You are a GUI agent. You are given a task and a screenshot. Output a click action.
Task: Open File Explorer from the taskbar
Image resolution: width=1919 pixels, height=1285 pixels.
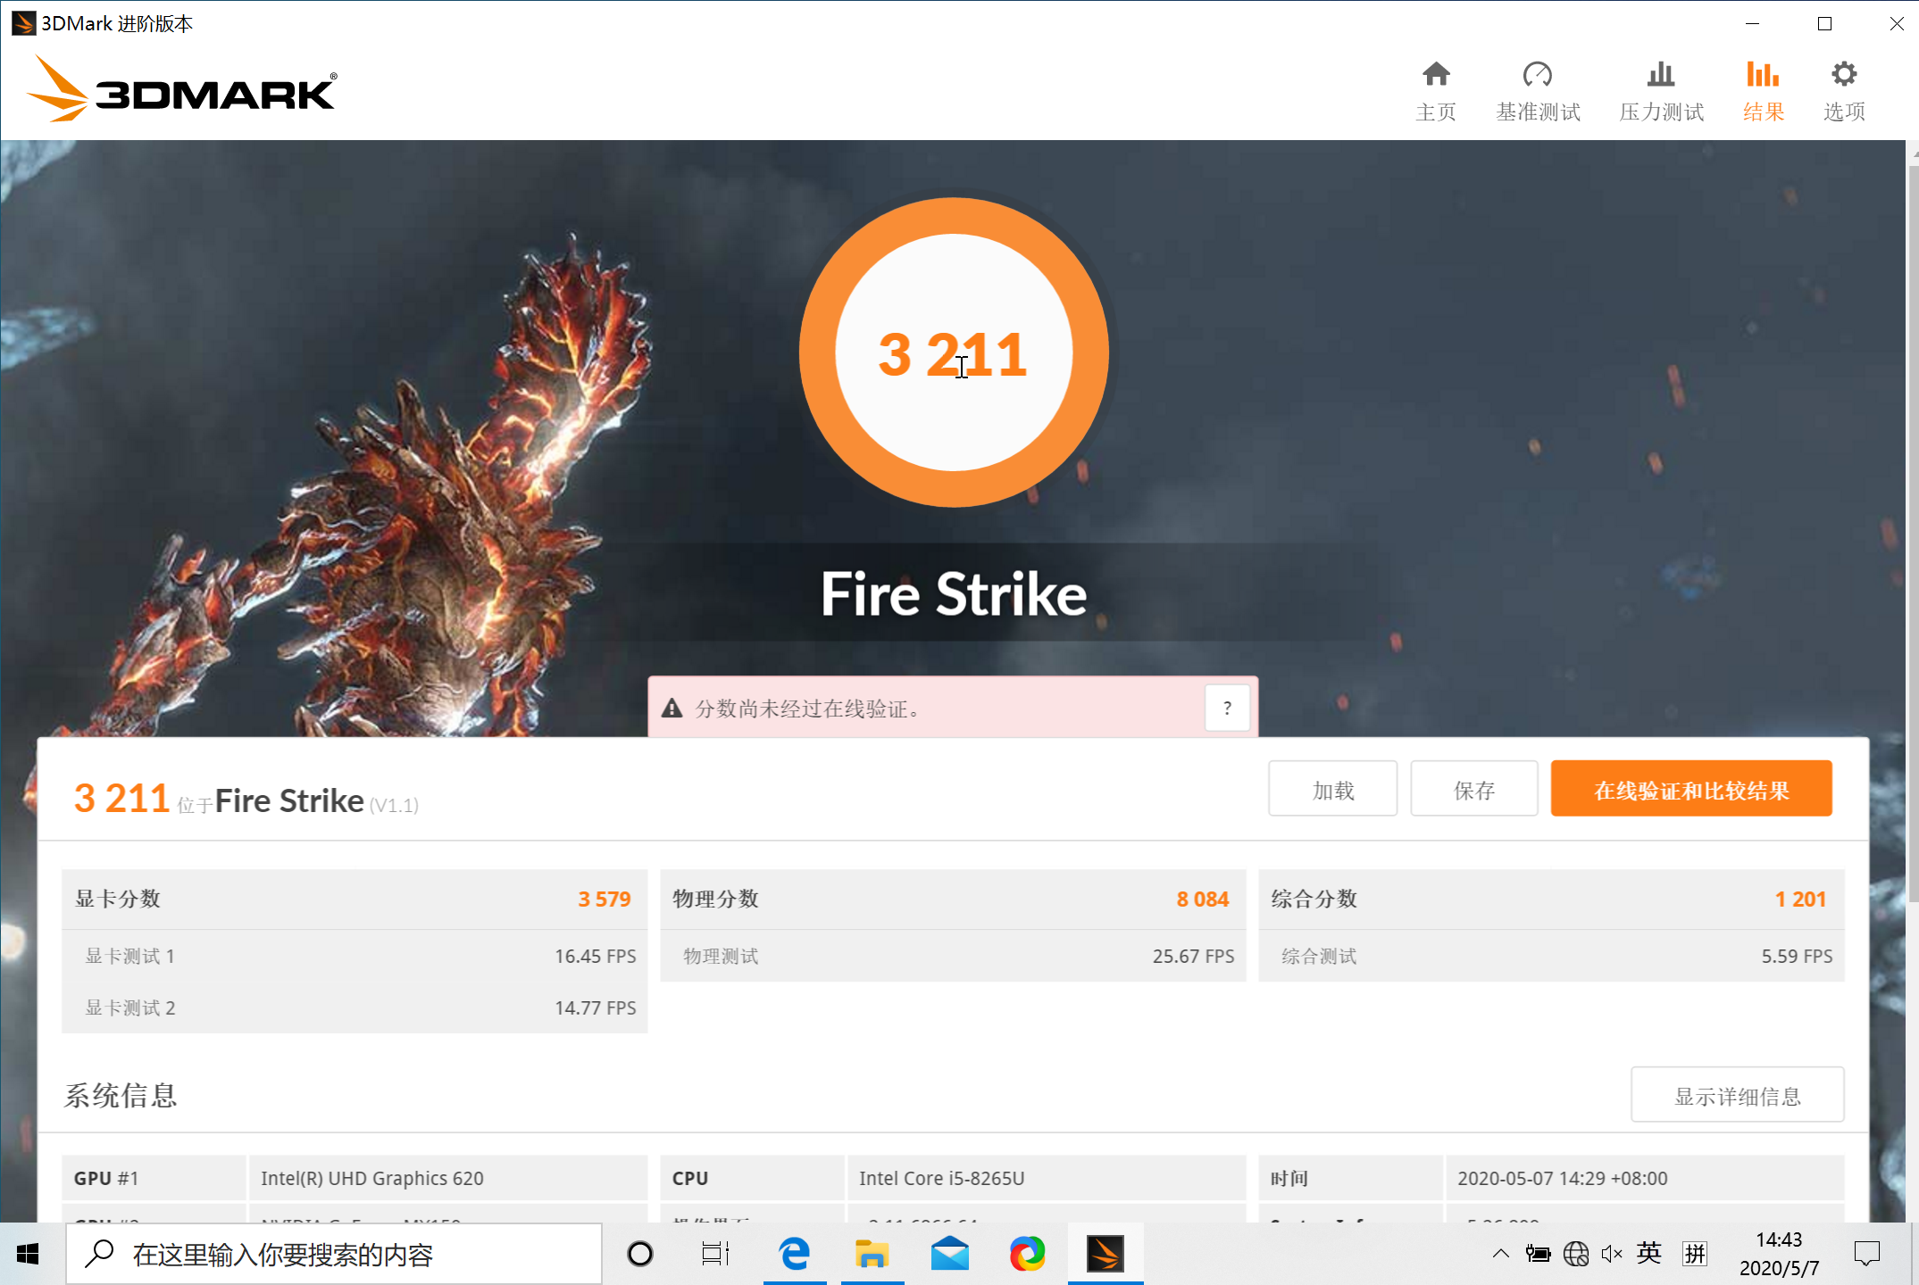(872, 1255)
